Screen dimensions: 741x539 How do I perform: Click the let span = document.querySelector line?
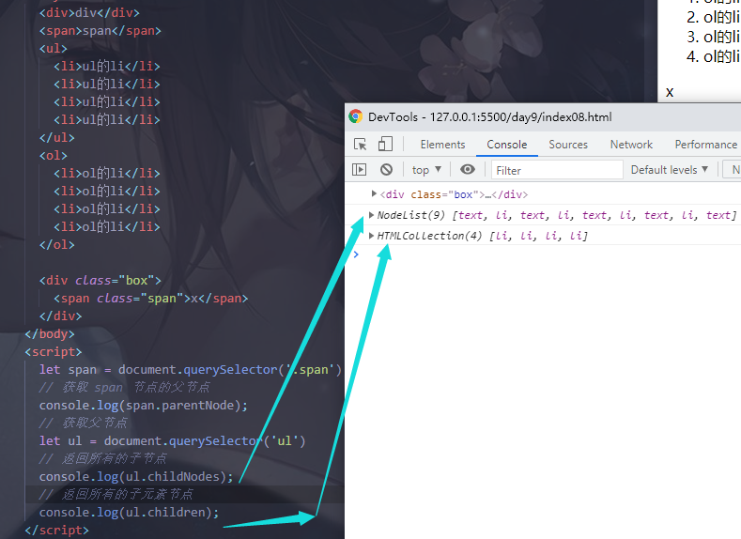(x=190, y=369)
